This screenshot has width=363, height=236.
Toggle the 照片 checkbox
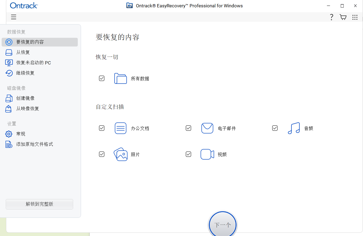[102, 154]
